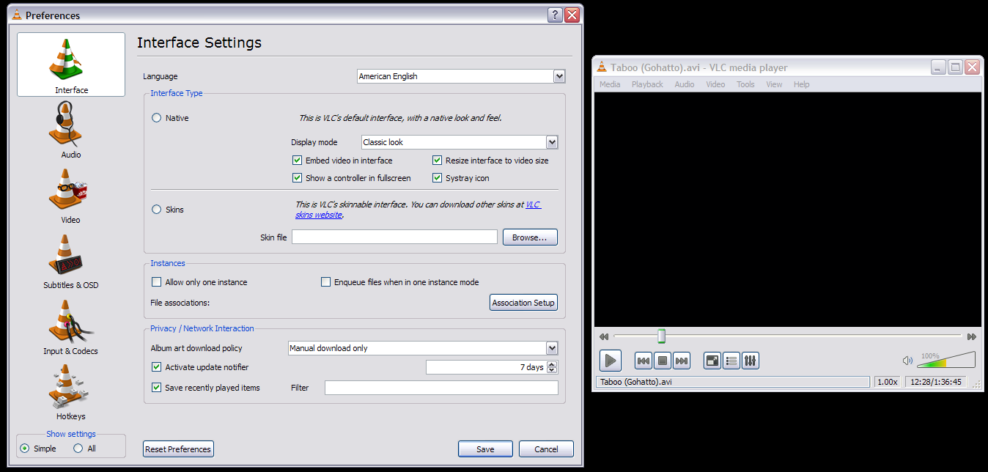Open the Language dropdown
988x472 pixels.
click(461, 76)
